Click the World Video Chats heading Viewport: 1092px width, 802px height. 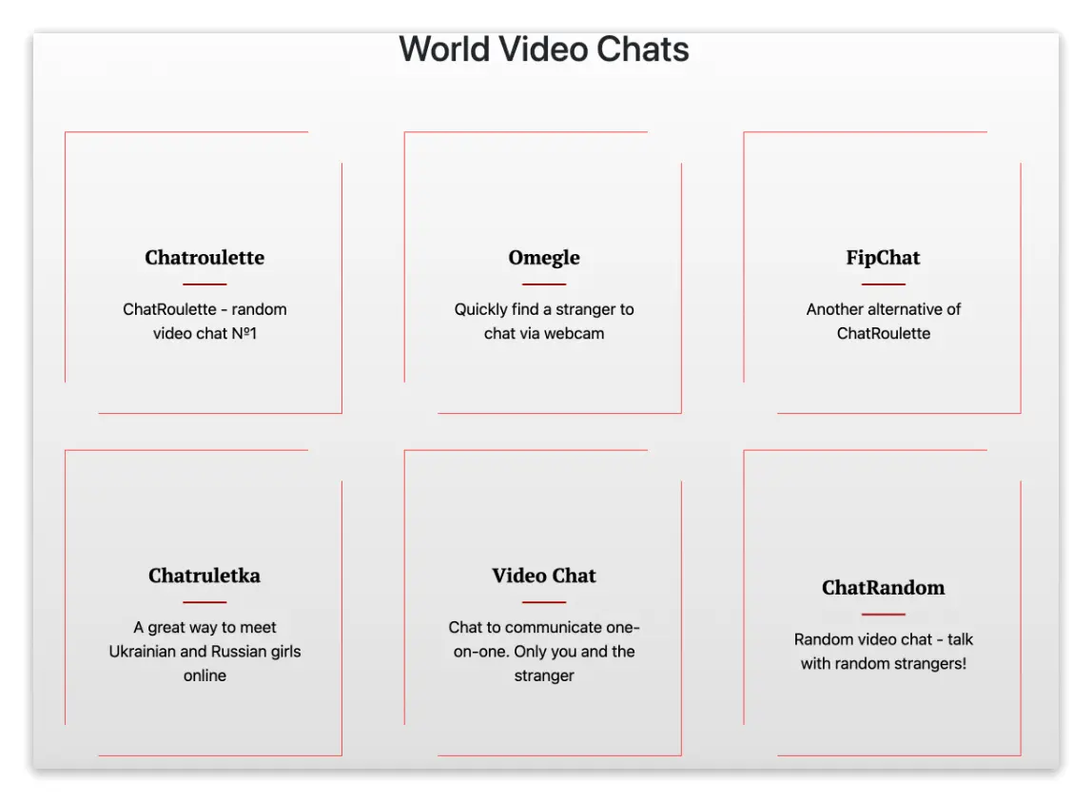[545, 49]
